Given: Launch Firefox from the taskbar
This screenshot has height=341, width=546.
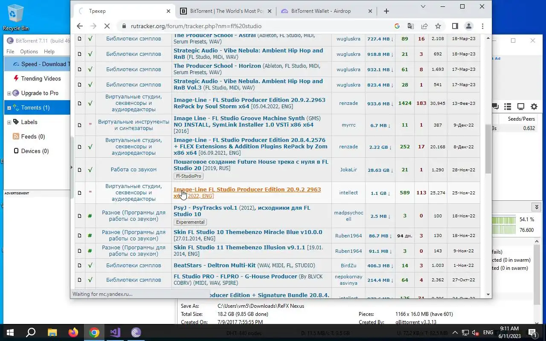Looking at the screenshot, I should pyautogui.click(x=73, y=332).
